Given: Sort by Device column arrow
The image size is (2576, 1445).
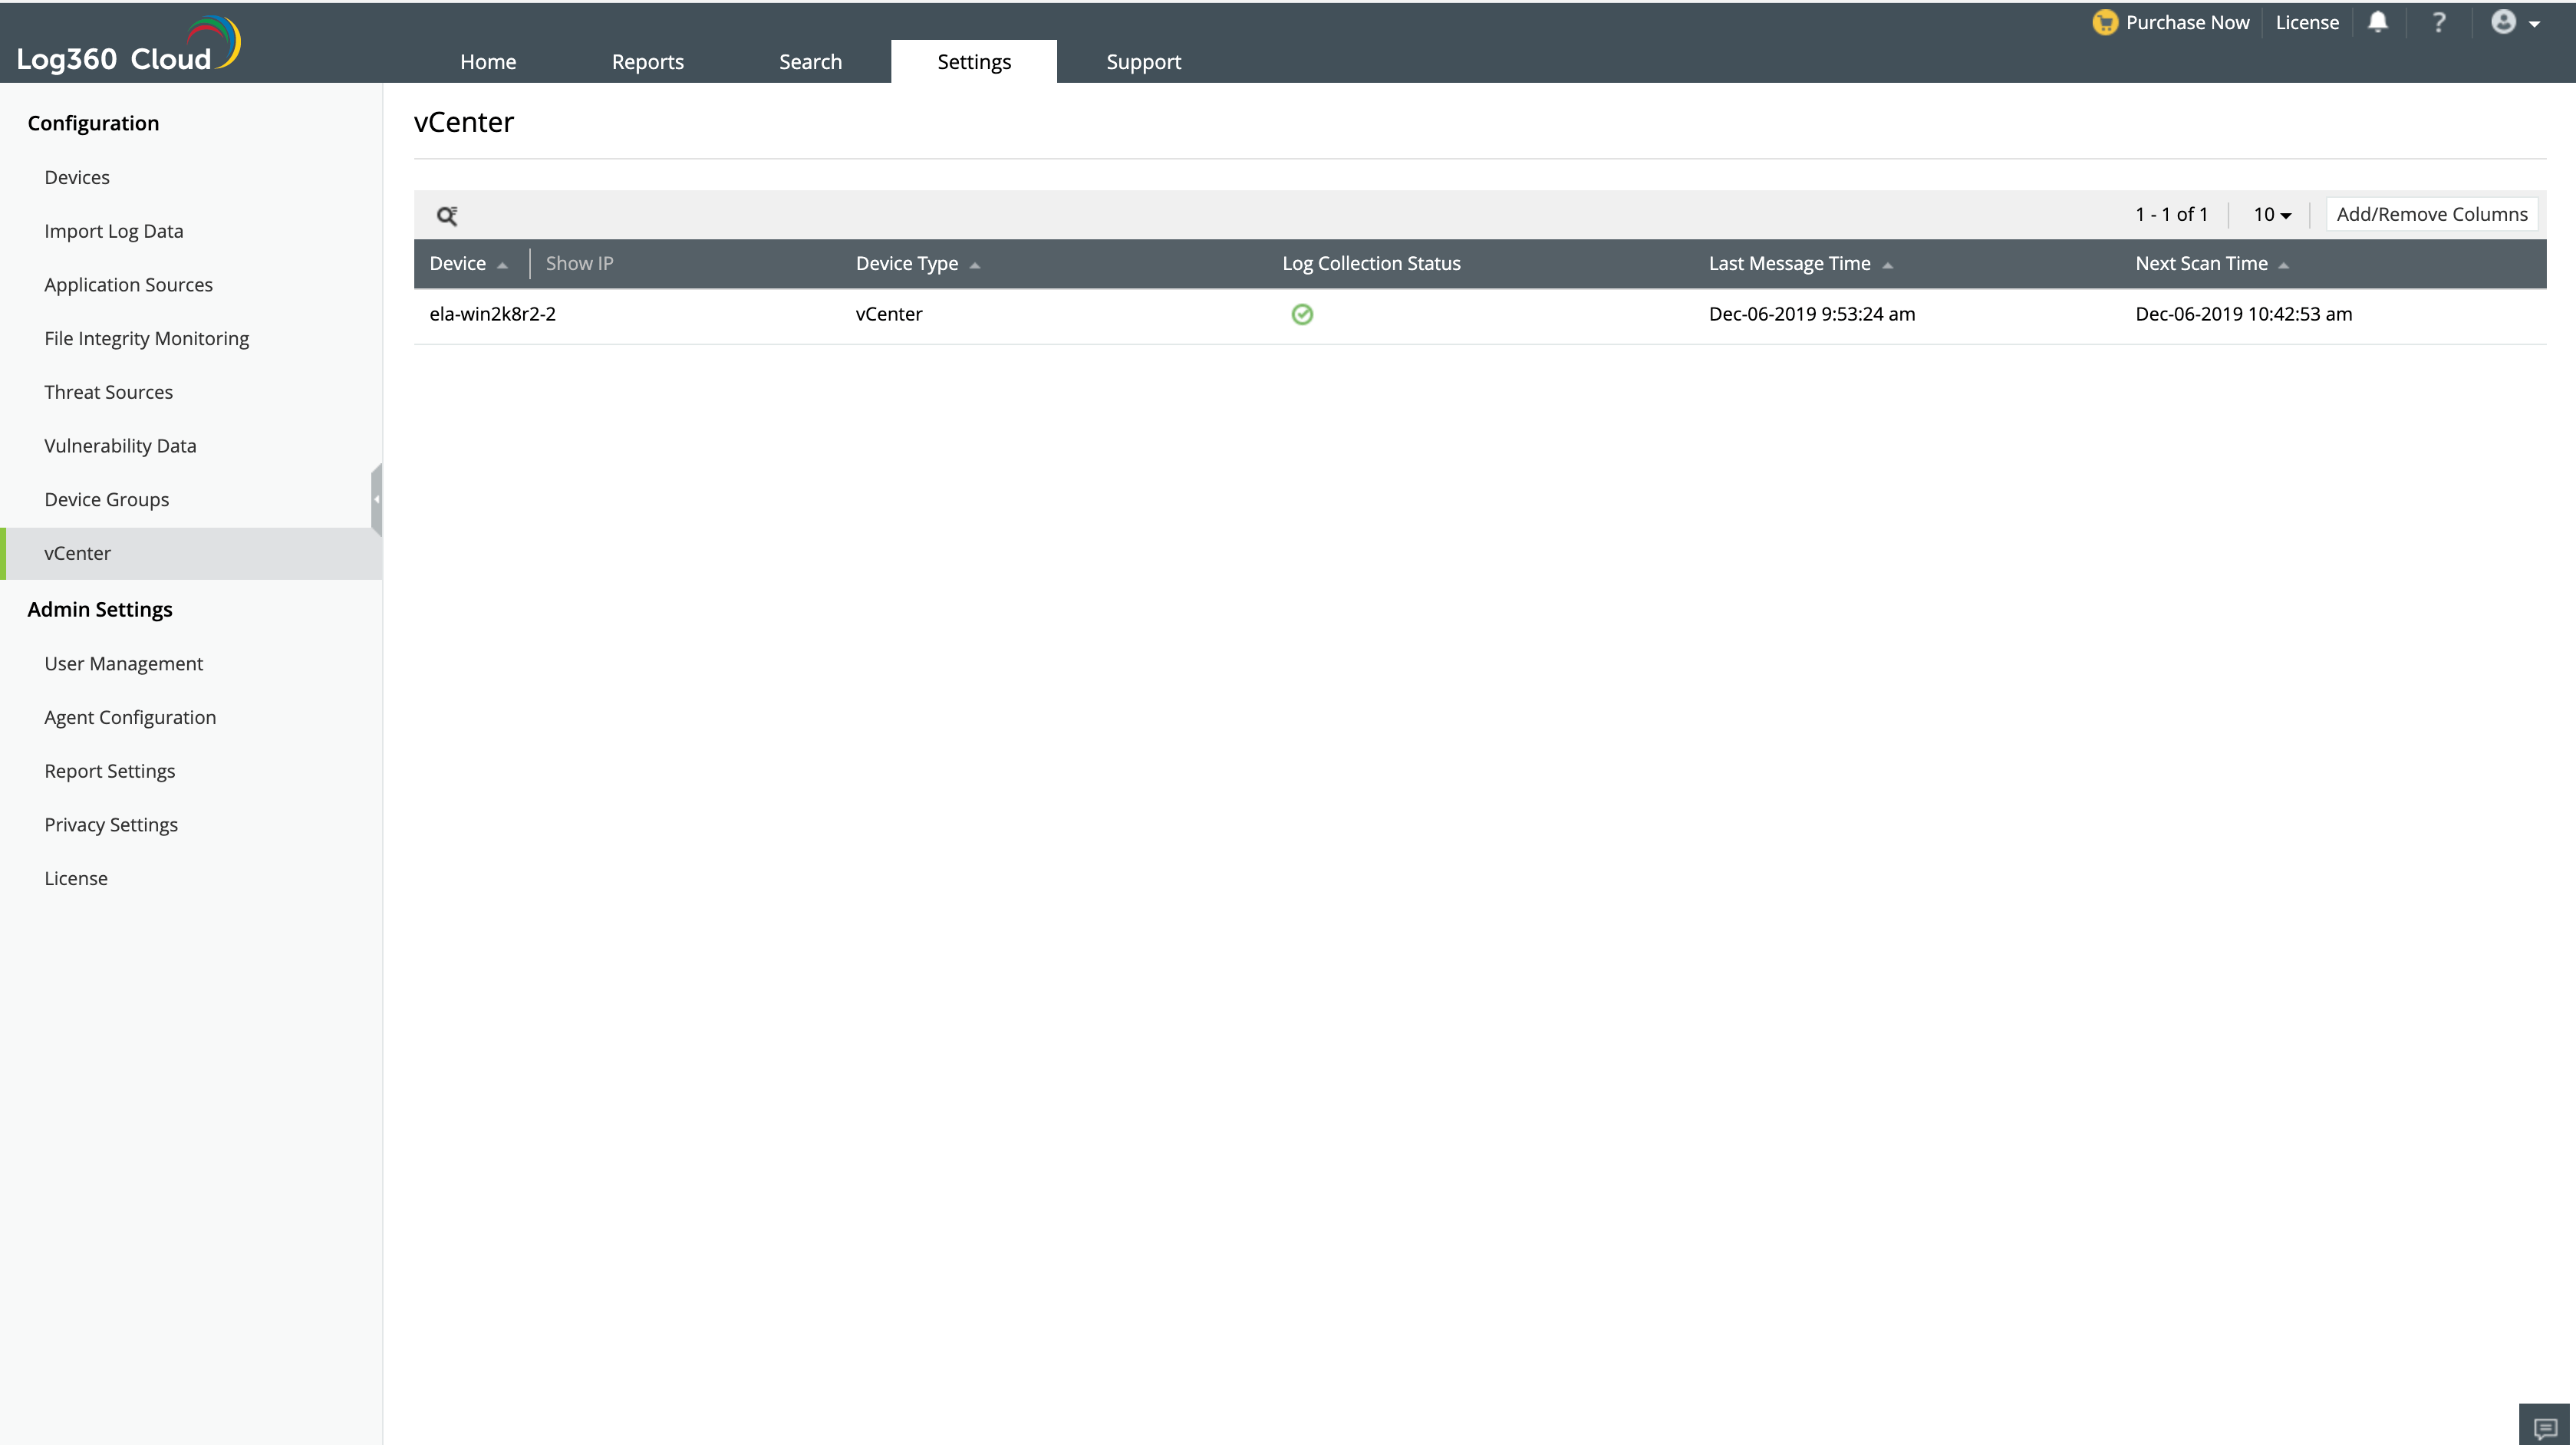Looking at the screenshot, I should tap(502, 265).
